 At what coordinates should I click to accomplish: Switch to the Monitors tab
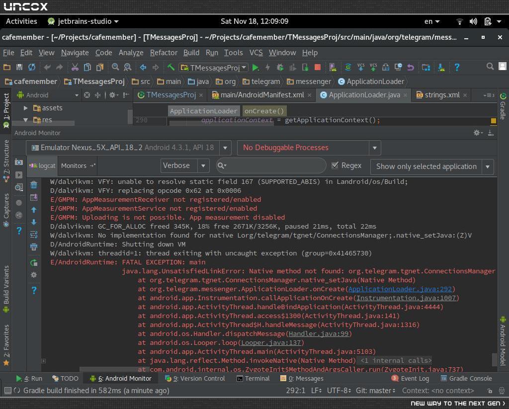click(x=78, y=166)
